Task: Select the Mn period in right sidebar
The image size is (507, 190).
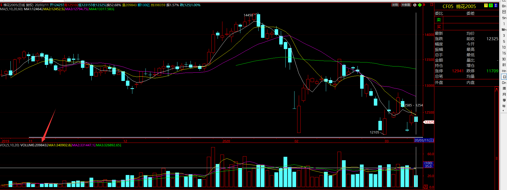Action: click(x=504, y=29)
